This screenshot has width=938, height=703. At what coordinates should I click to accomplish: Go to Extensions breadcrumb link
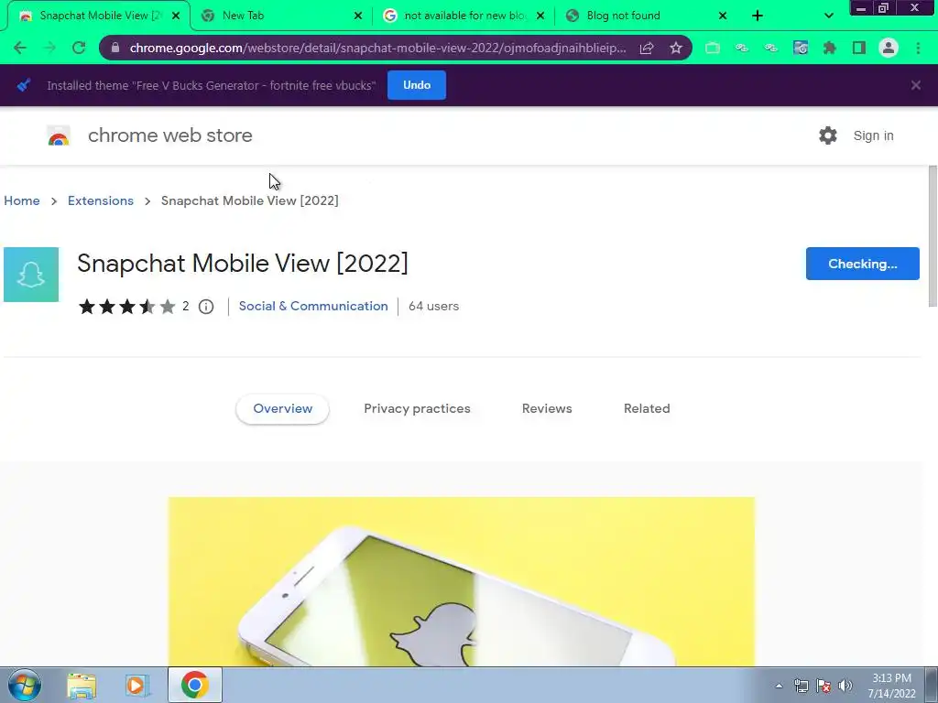(x=101, y=200)
